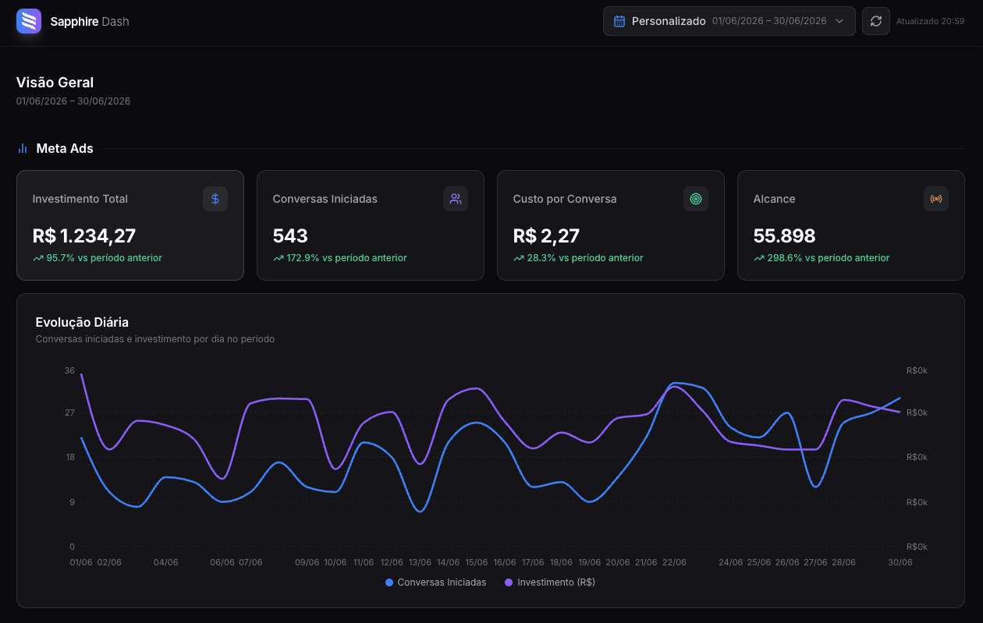Select the Custo por Conversa card

pos(611,225)
